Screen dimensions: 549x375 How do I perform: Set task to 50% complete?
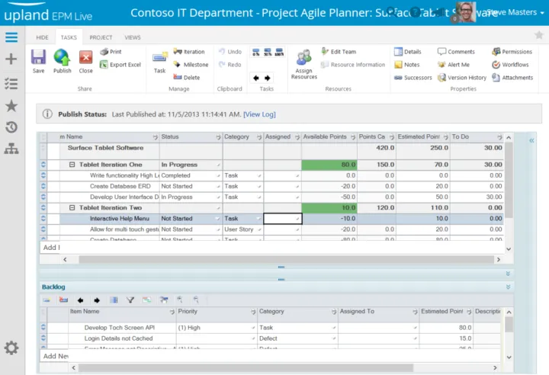click(x=268, y=52)
